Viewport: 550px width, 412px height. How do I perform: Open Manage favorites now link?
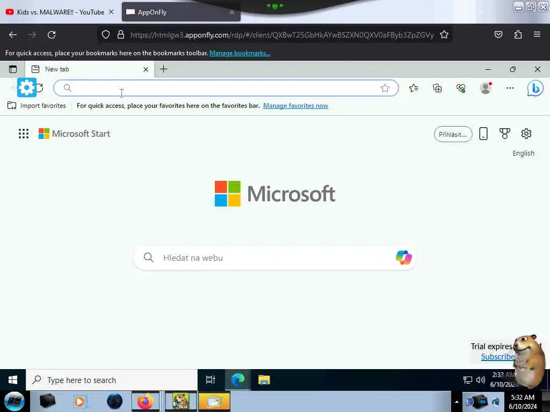tap(296, 106)
